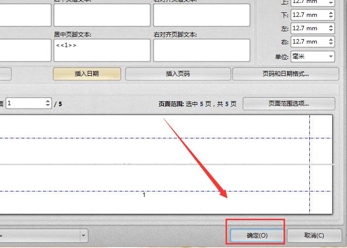The height and width of the screenshot is (248, 347).
Task: Decrease the 右 margin value
Action: 331,44
